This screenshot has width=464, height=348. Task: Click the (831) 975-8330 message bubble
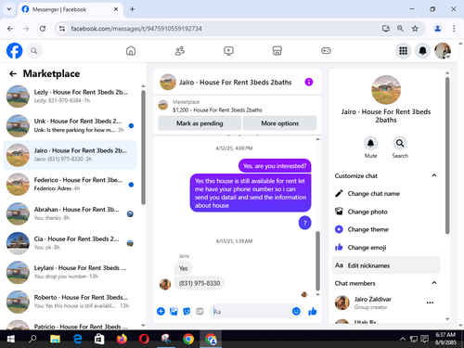[200, 283]
